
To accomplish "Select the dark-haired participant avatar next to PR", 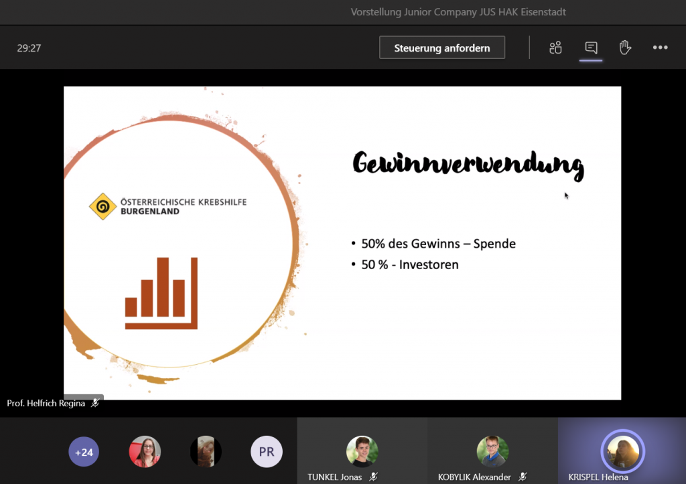I will [x=206, y=452].
